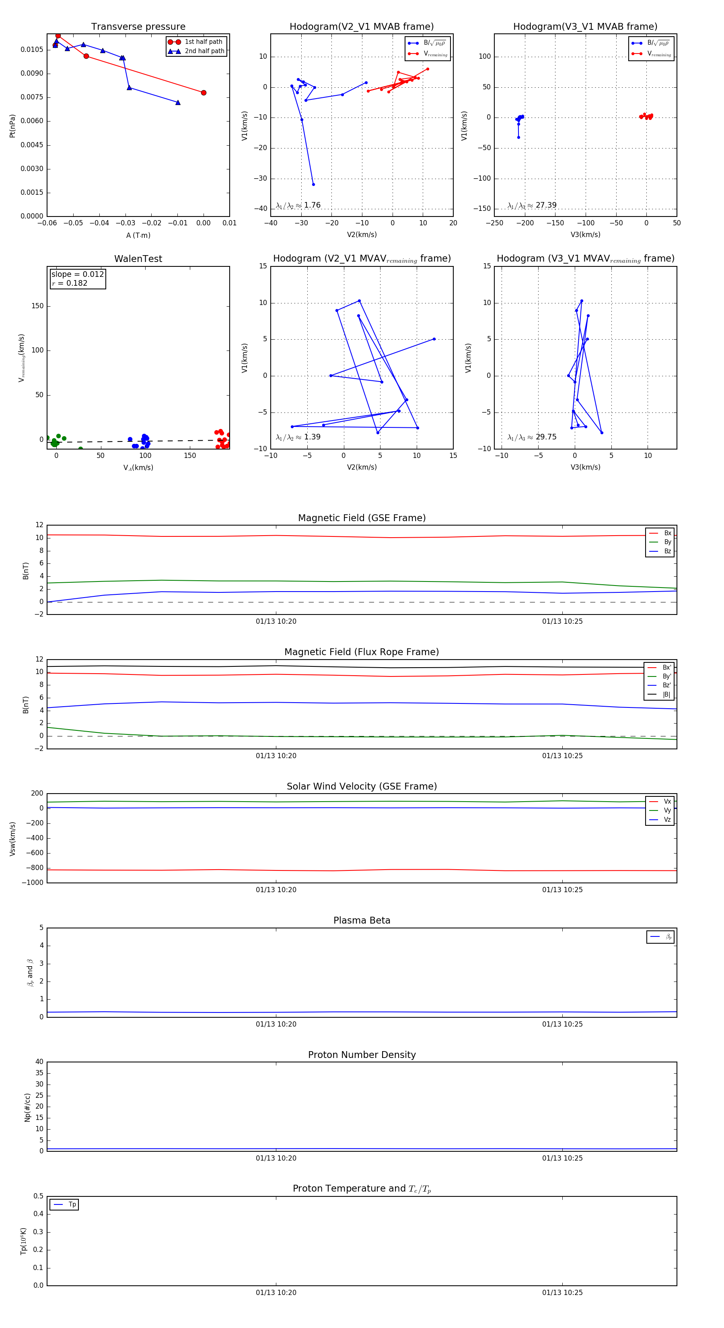Click the 'Plasma Beta' panel title

pos(362,921)
